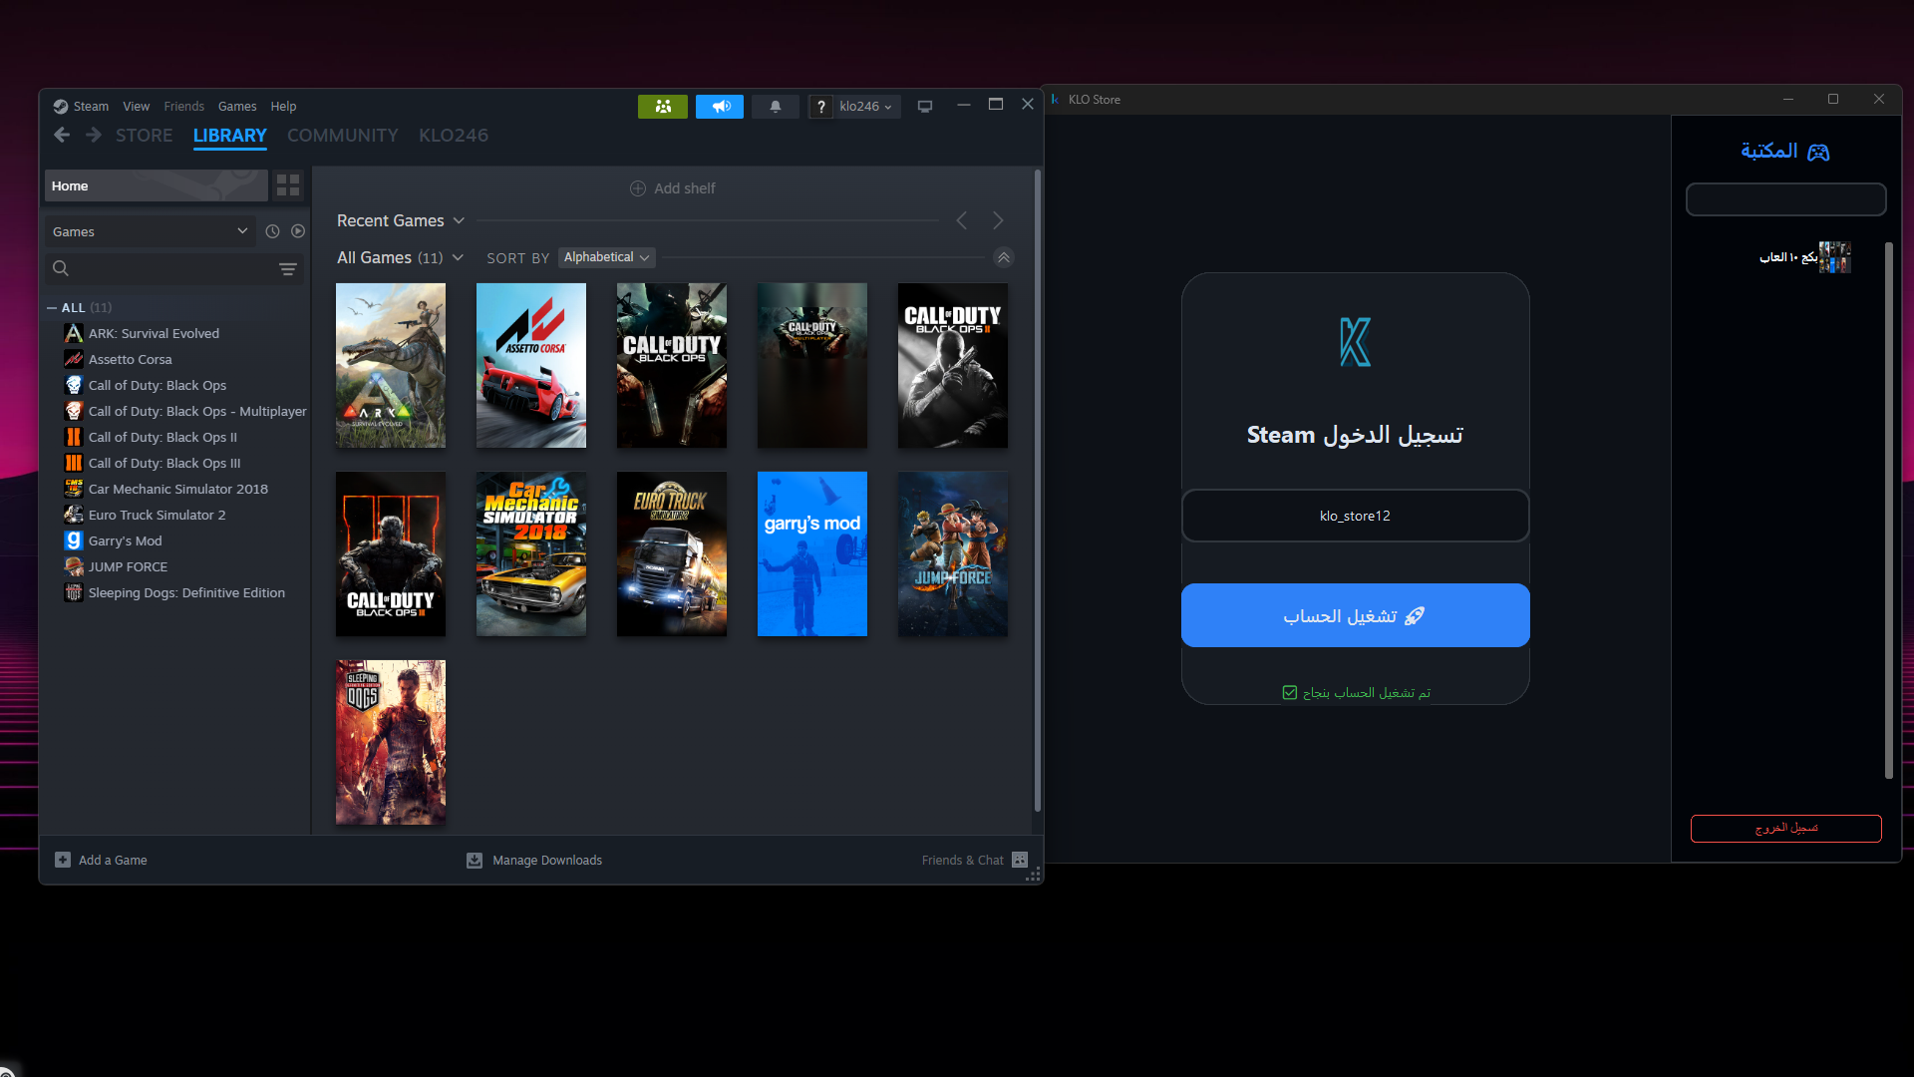Click the klo_store12 username field
Screen dimensions: 1914x1077
click(x=1356, y=516)
